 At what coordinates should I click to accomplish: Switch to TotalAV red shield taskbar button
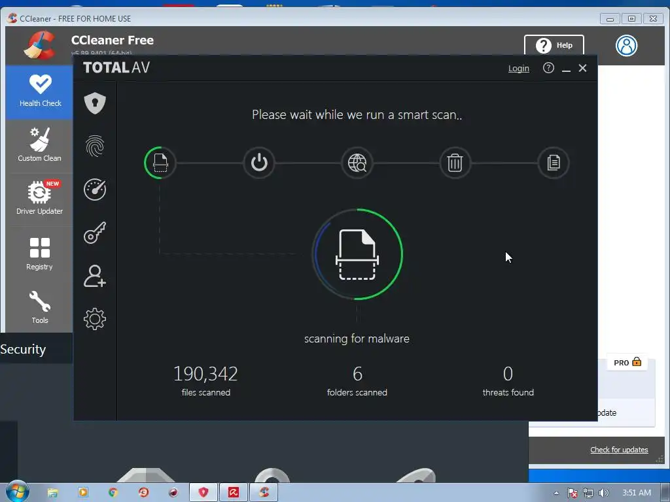point(203,493)
